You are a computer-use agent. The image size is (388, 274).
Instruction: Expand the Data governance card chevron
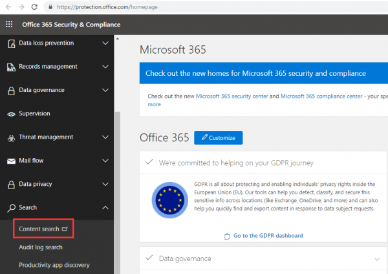click(377, 259)
